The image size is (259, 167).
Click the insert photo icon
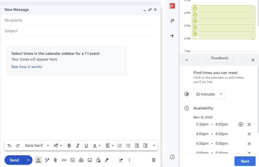coord(90,160)
